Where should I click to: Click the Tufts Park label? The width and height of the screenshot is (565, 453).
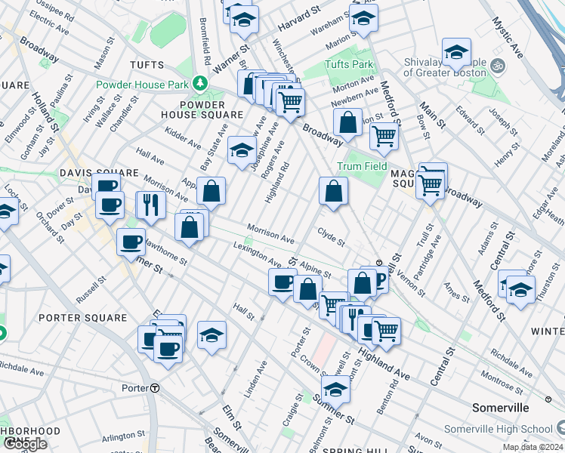click(348, 64)
